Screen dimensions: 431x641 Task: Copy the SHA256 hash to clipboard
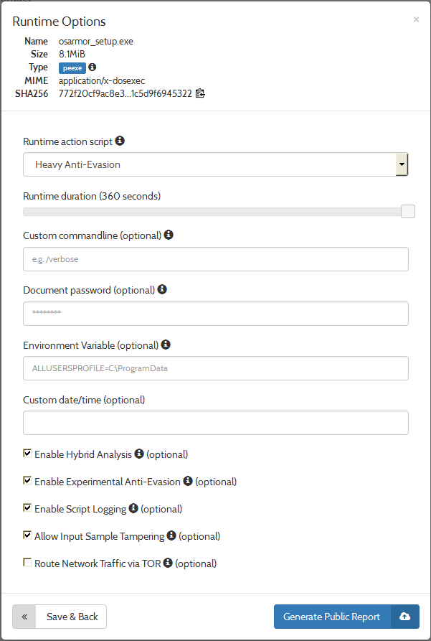(x=200, y=93)
